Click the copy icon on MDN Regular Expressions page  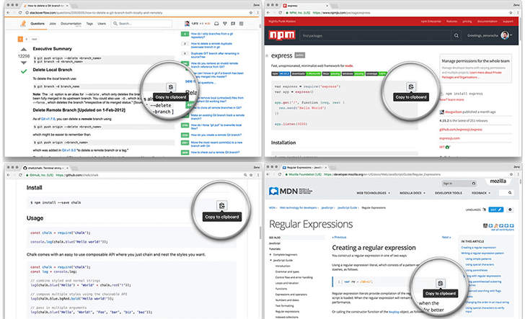441,283
